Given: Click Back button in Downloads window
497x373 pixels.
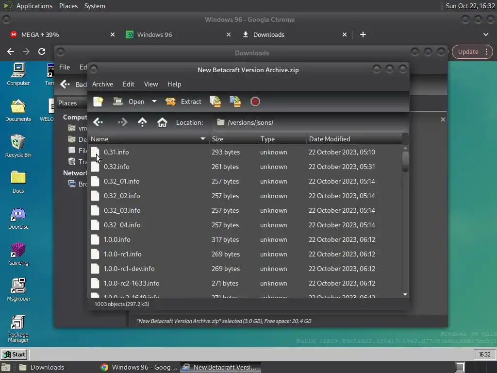Looking at the screenshot, I should point(74,85).
